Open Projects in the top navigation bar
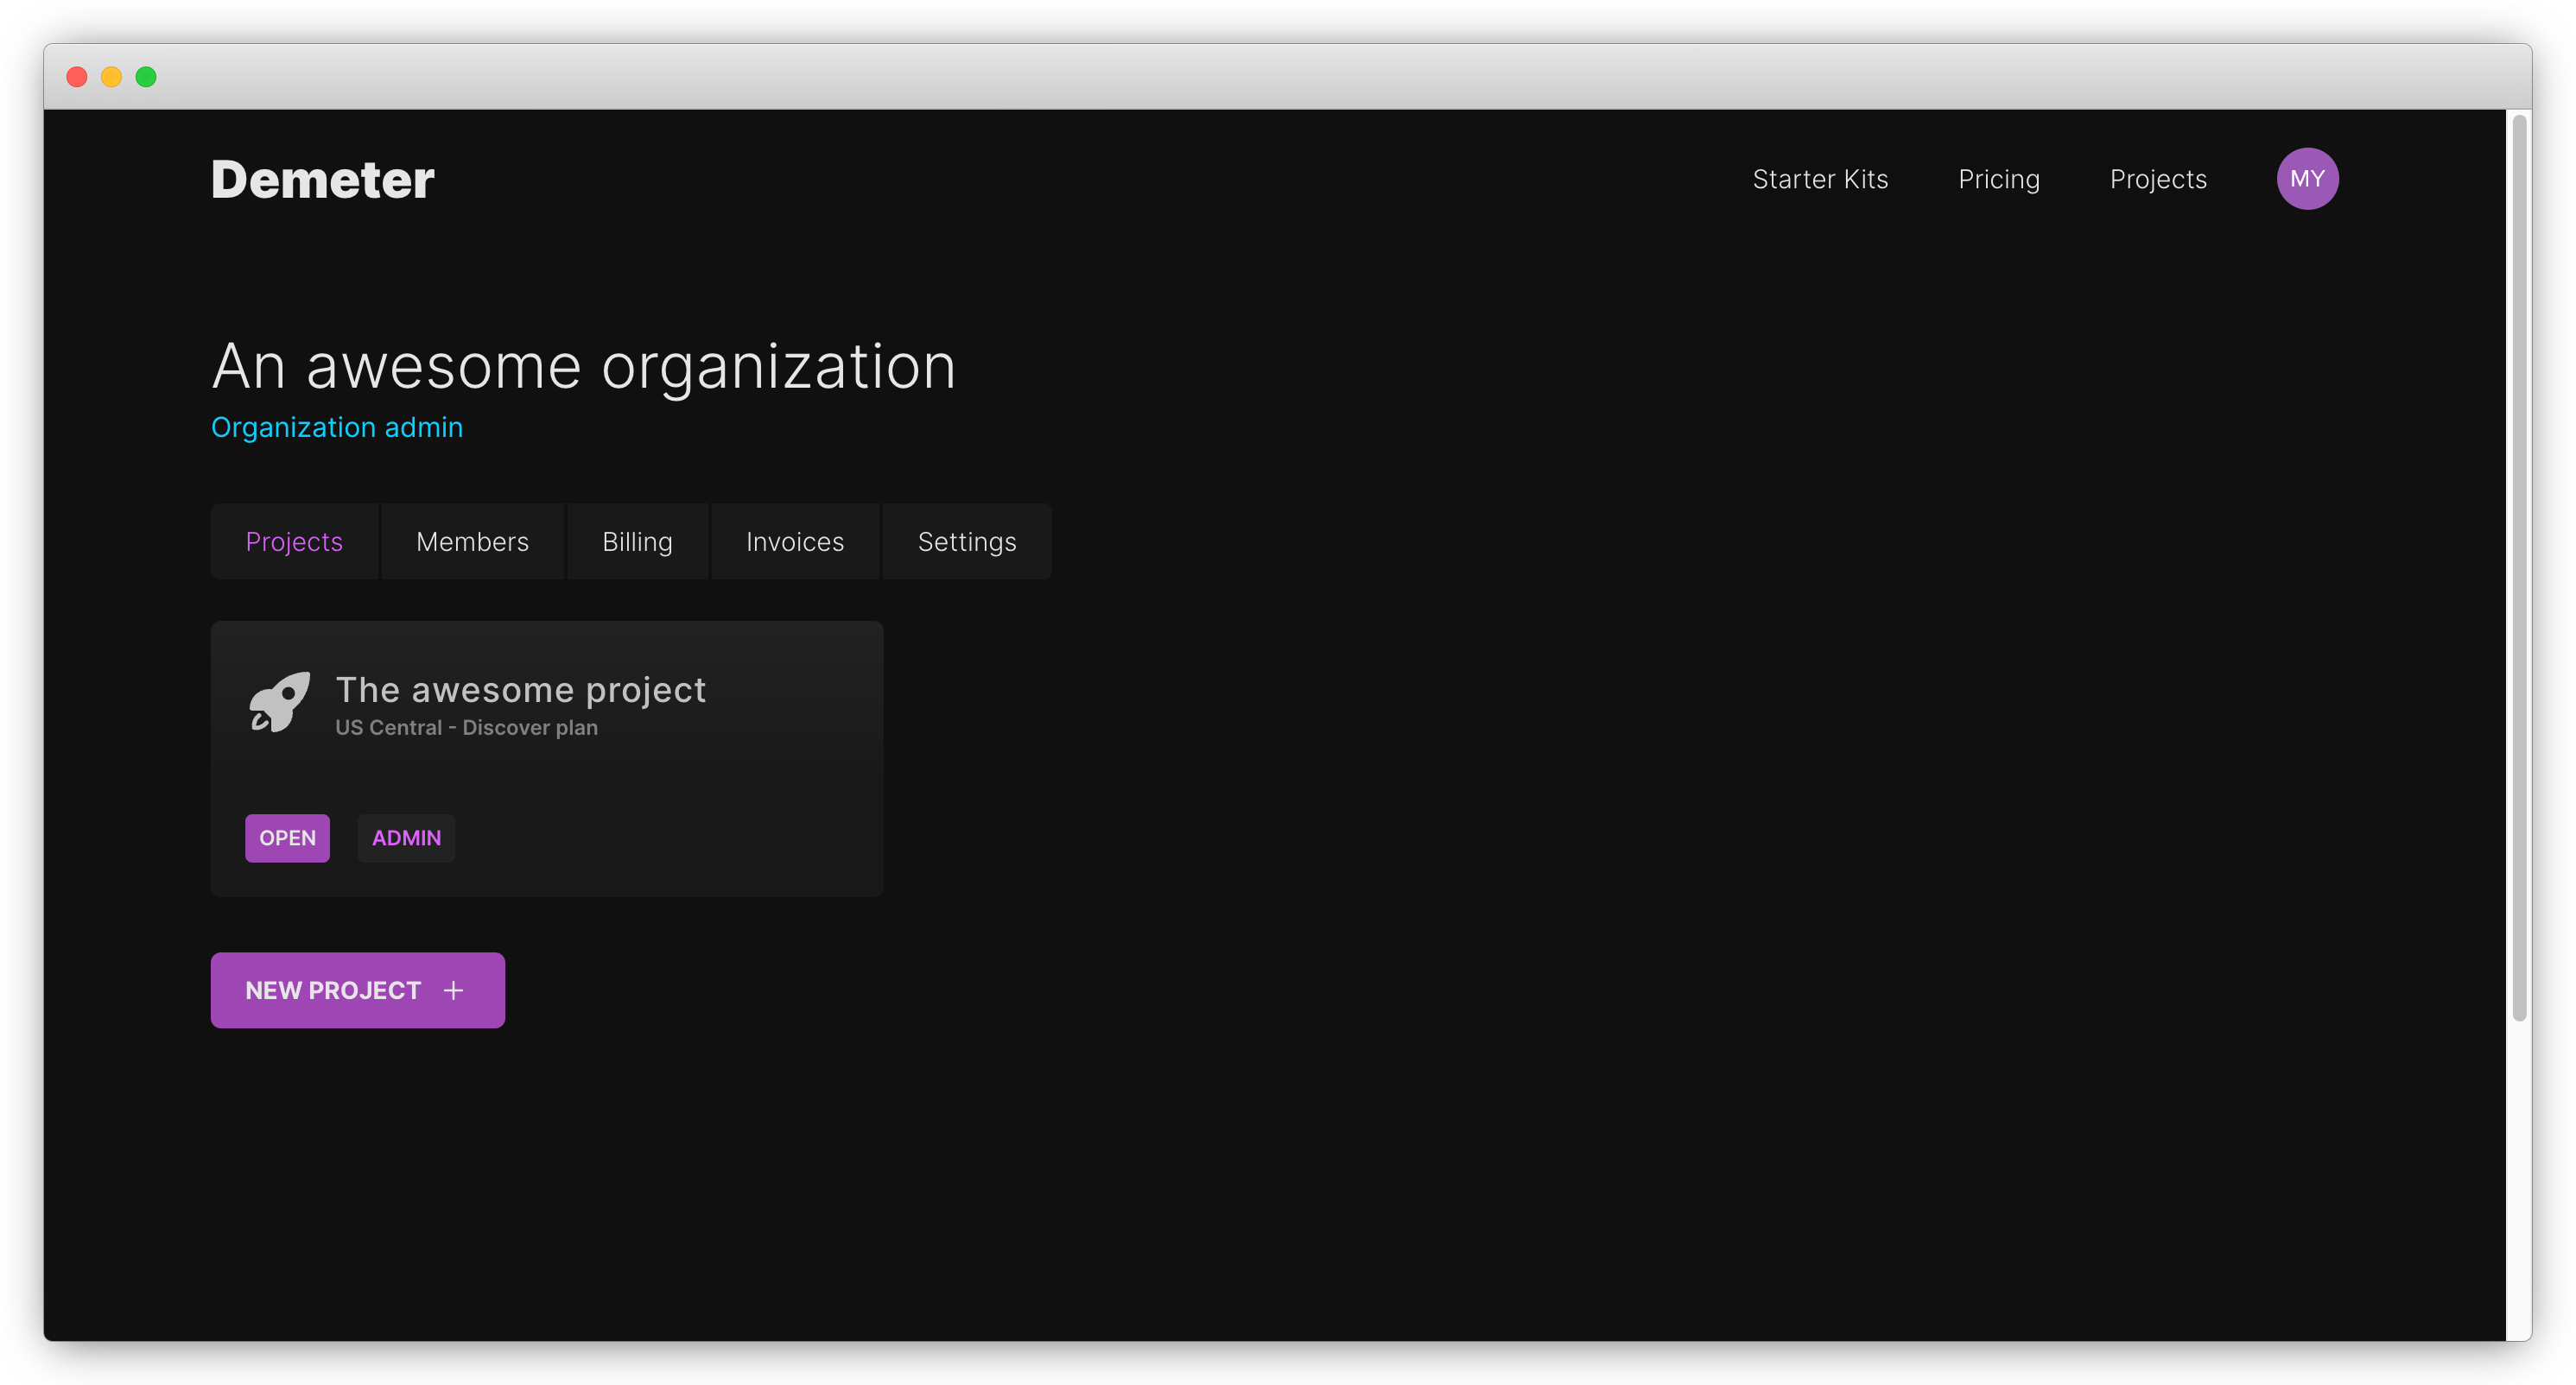 tap(2158, 179)
